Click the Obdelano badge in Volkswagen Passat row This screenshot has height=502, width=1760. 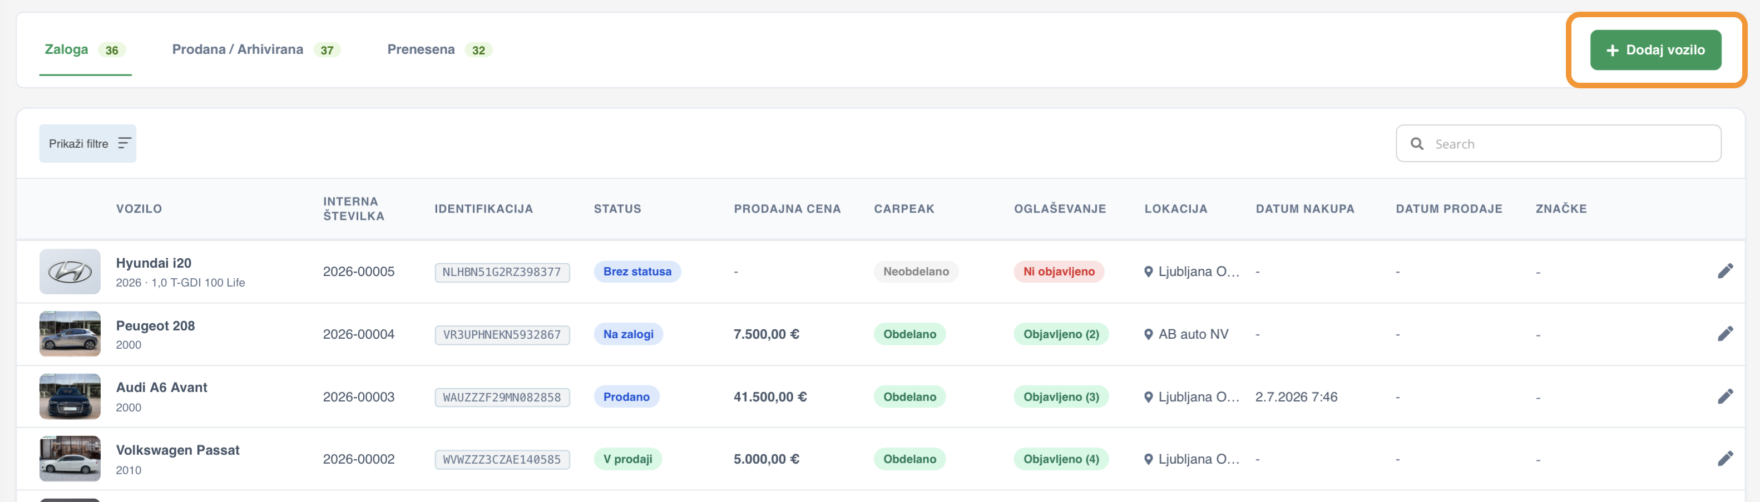[910, 459]
